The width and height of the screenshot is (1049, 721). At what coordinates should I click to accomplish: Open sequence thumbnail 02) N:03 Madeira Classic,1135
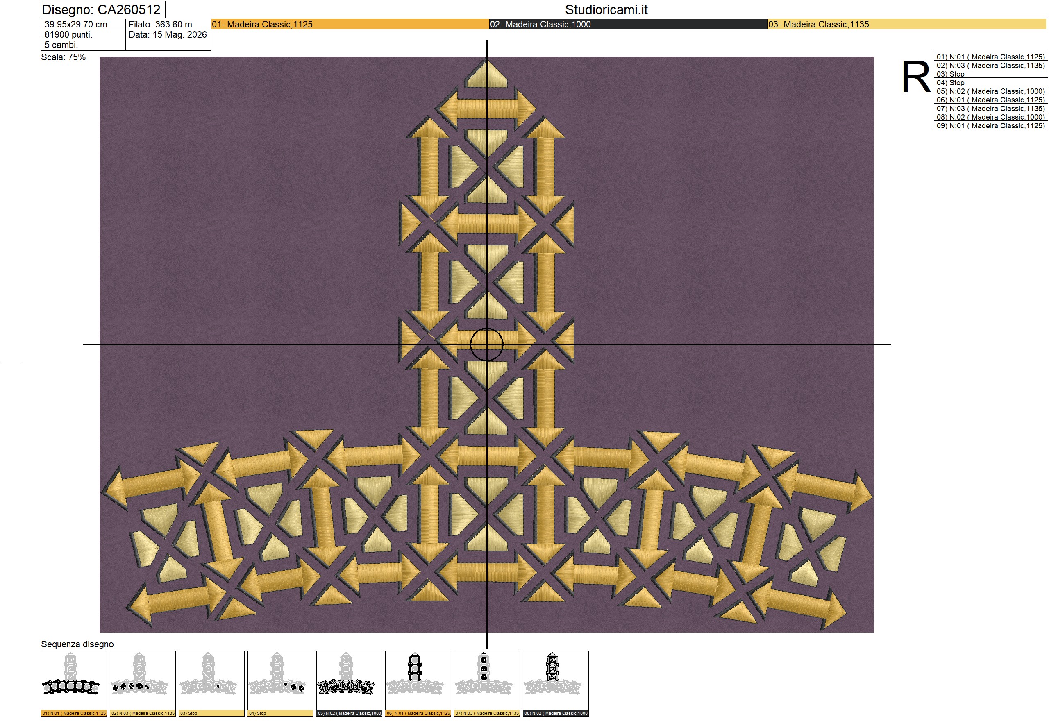143,683
